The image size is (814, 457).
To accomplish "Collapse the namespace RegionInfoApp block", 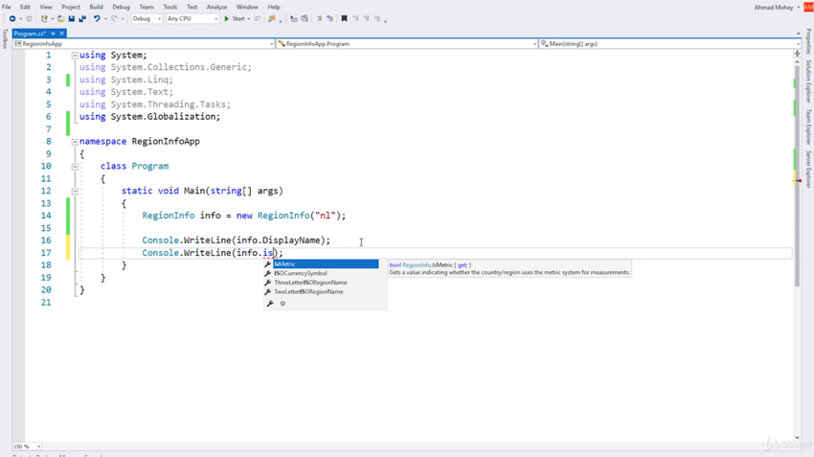I will click(75, 142).
